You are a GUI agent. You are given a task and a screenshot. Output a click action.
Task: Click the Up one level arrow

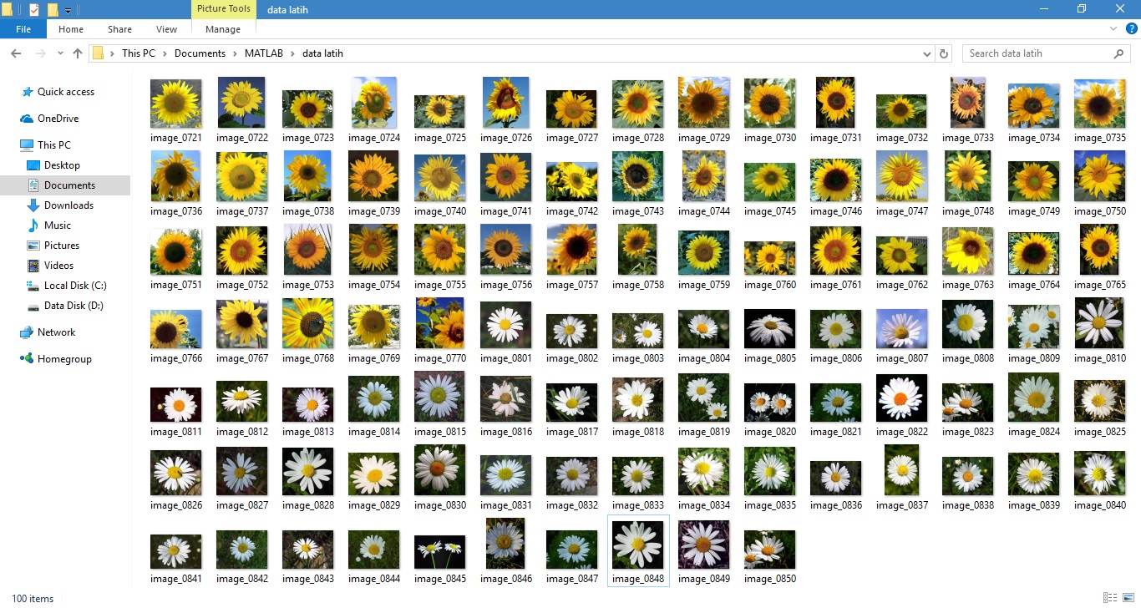[x=78, y=53]
